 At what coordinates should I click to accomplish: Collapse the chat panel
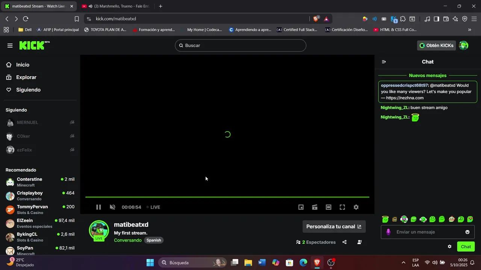click(x=384, y=62)
